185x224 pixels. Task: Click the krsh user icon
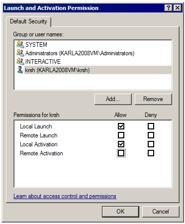click(x=20, y=70)
